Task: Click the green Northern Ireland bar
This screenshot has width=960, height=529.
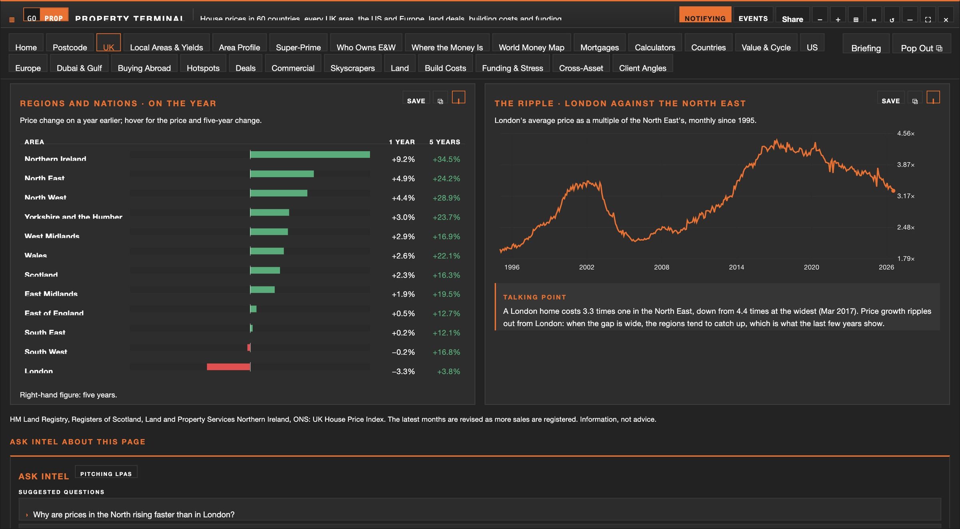Action: click(310, 154)
